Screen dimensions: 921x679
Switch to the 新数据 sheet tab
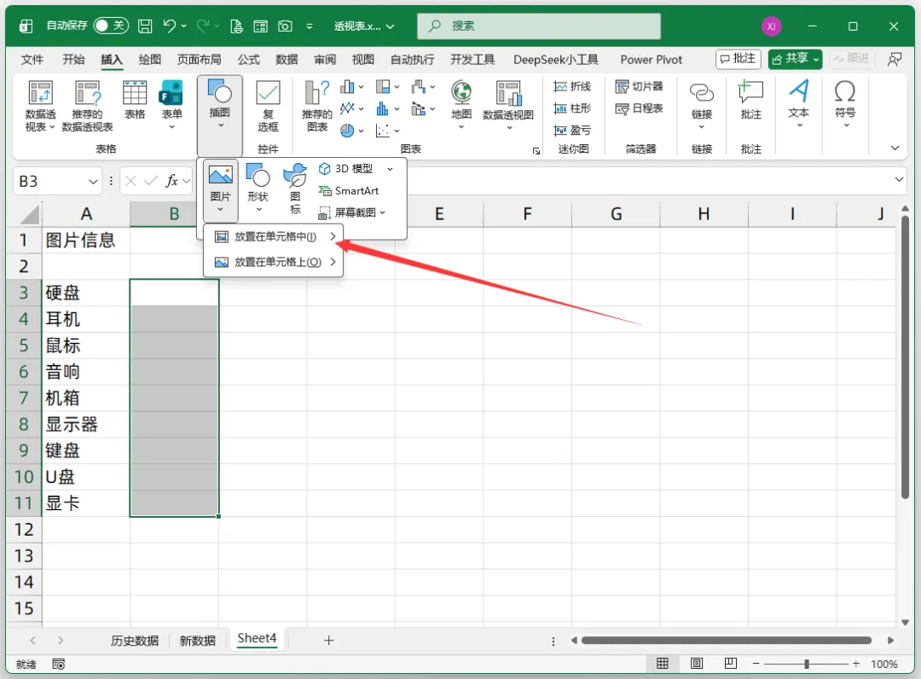[x=197, y=641]
